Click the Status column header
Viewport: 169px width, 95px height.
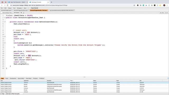pyautogui.click(x=104, y=81)
